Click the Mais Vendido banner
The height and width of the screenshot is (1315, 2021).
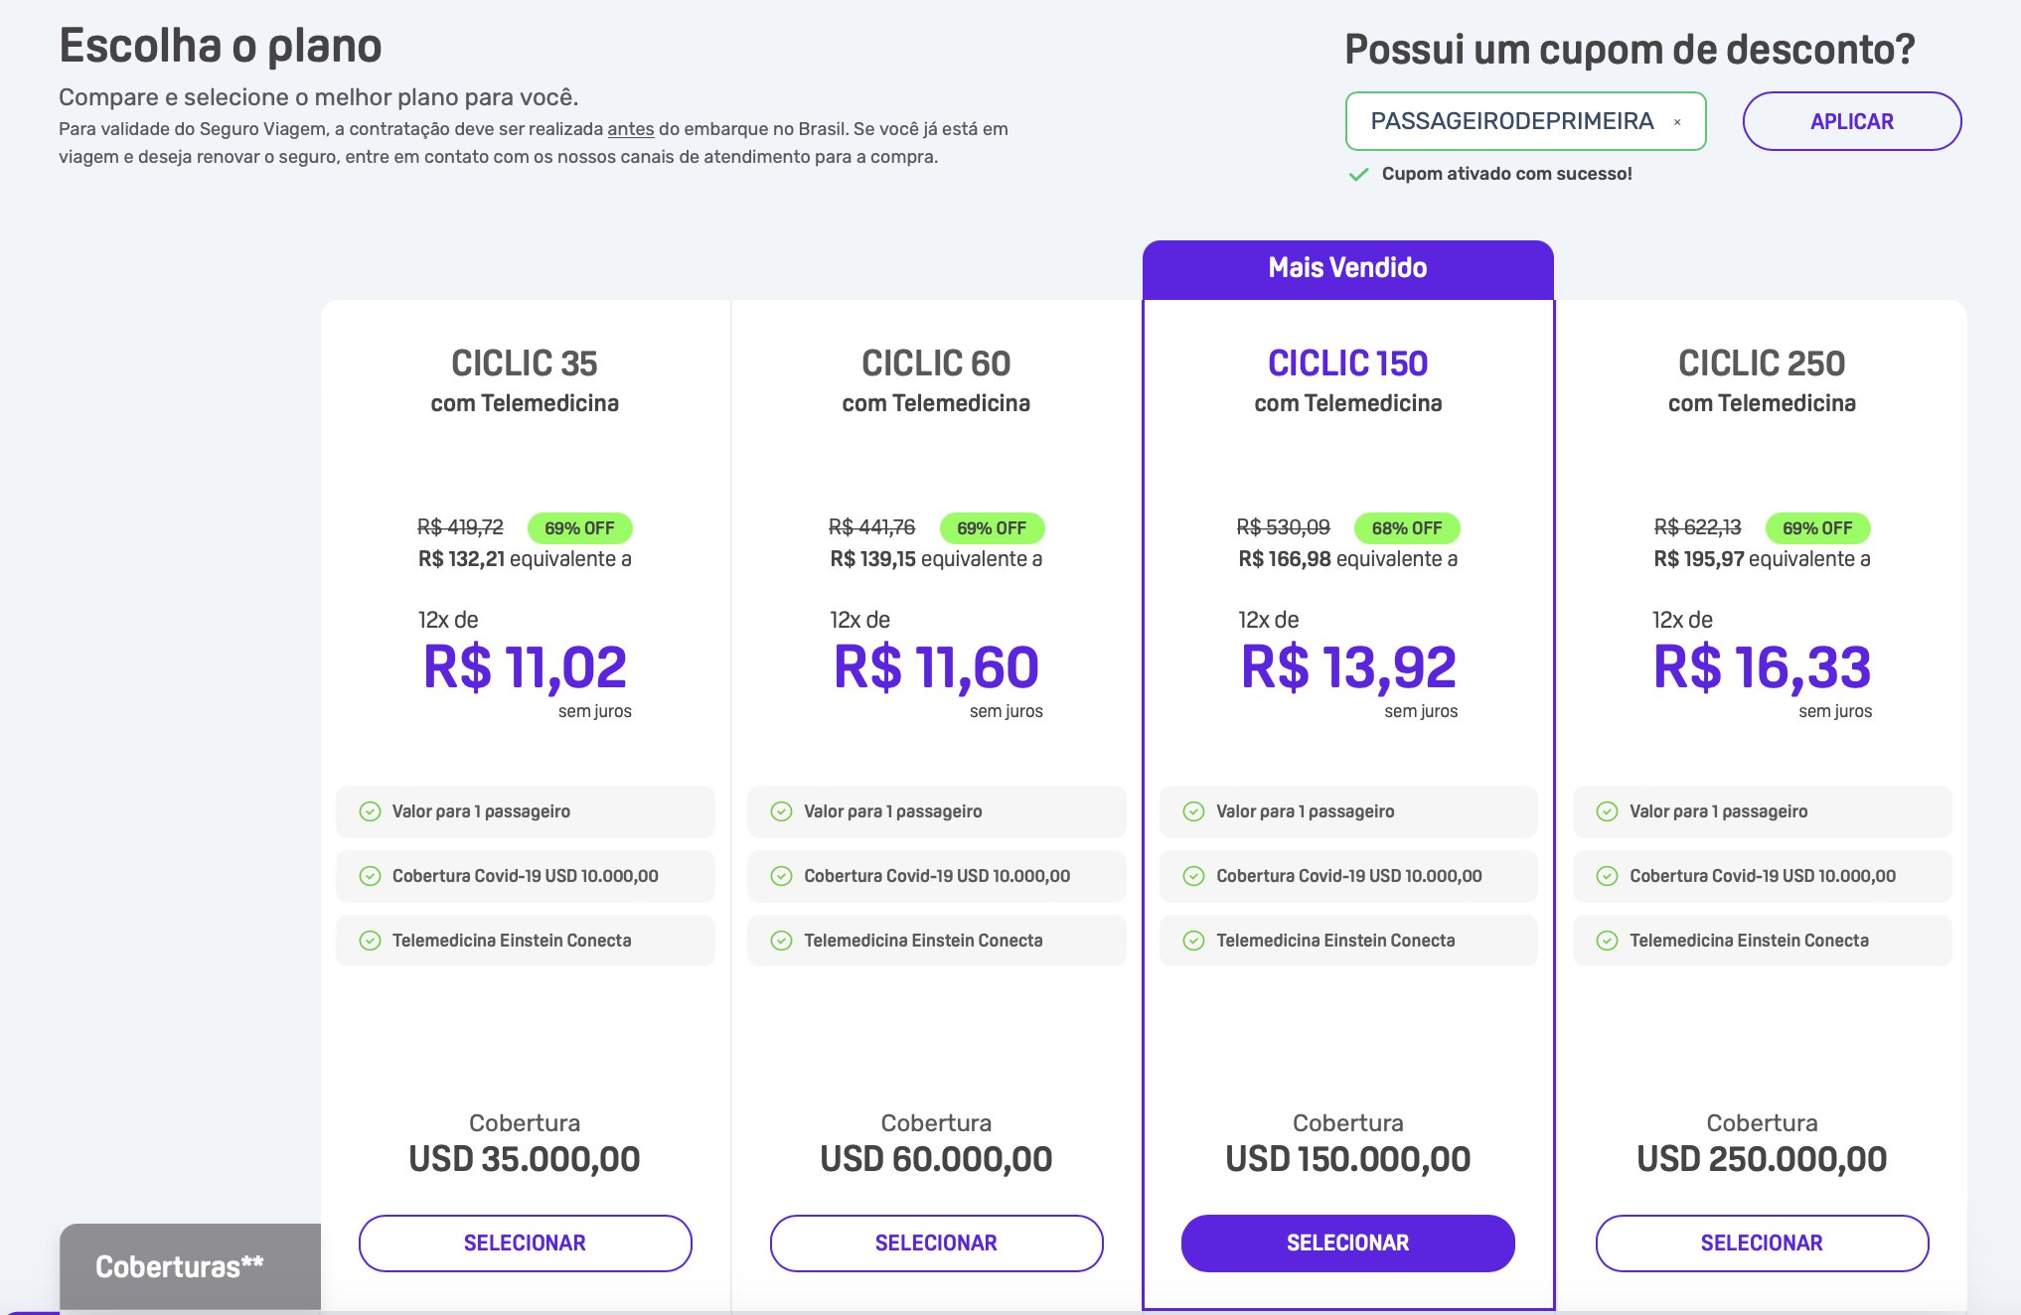(1348, 268)
